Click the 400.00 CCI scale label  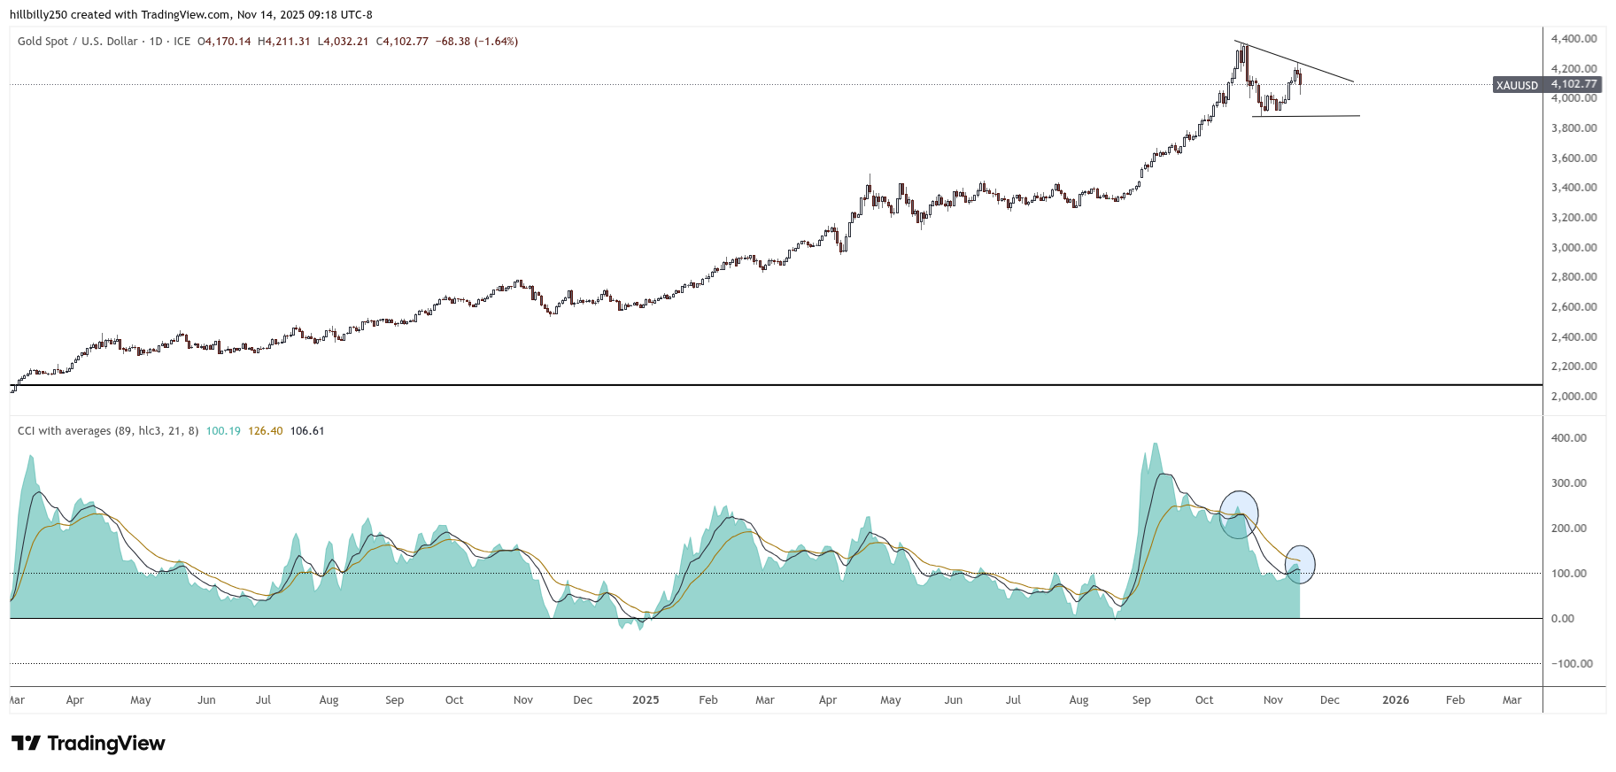pos(1568,438)
